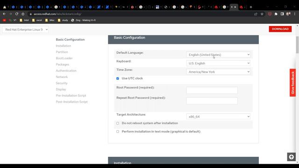Viewport: 299px width, 168px height.
Task: Open the red extension icon next to the star
Action: (x=270, y=14)
